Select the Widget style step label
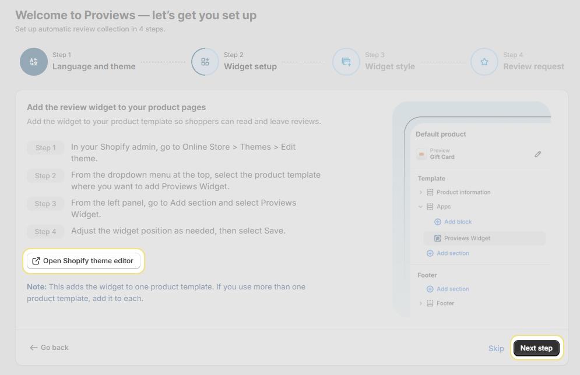 click(390, 66)
